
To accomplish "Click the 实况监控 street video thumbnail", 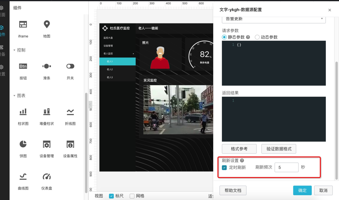I will tap(178, 110).
